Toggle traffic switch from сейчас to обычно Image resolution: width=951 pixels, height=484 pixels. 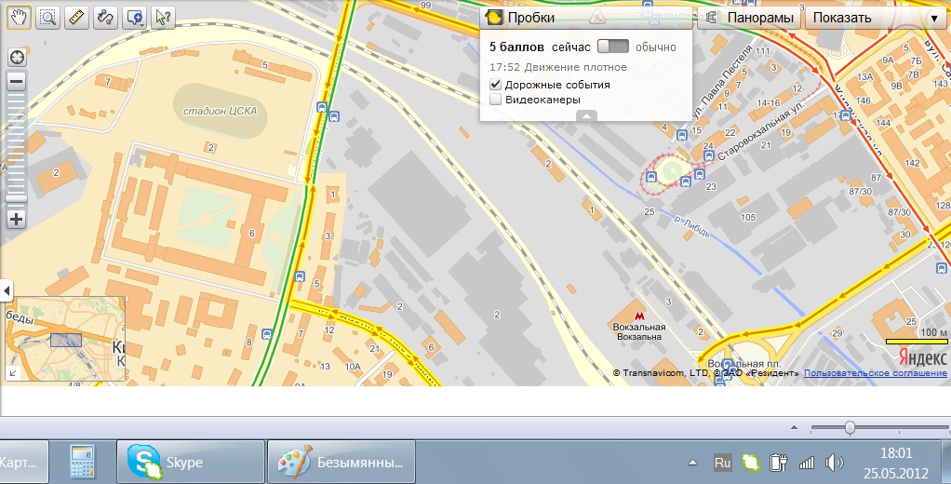click(x=613, y=47)
